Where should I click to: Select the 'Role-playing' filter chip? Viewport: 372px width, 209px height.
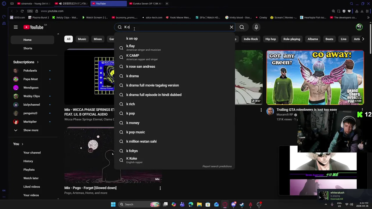tap(292, 39)
